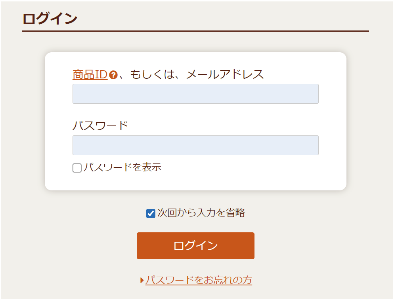Click the メールアドレス label text
This screenshot has width=396, height=302.
point(225,75)
